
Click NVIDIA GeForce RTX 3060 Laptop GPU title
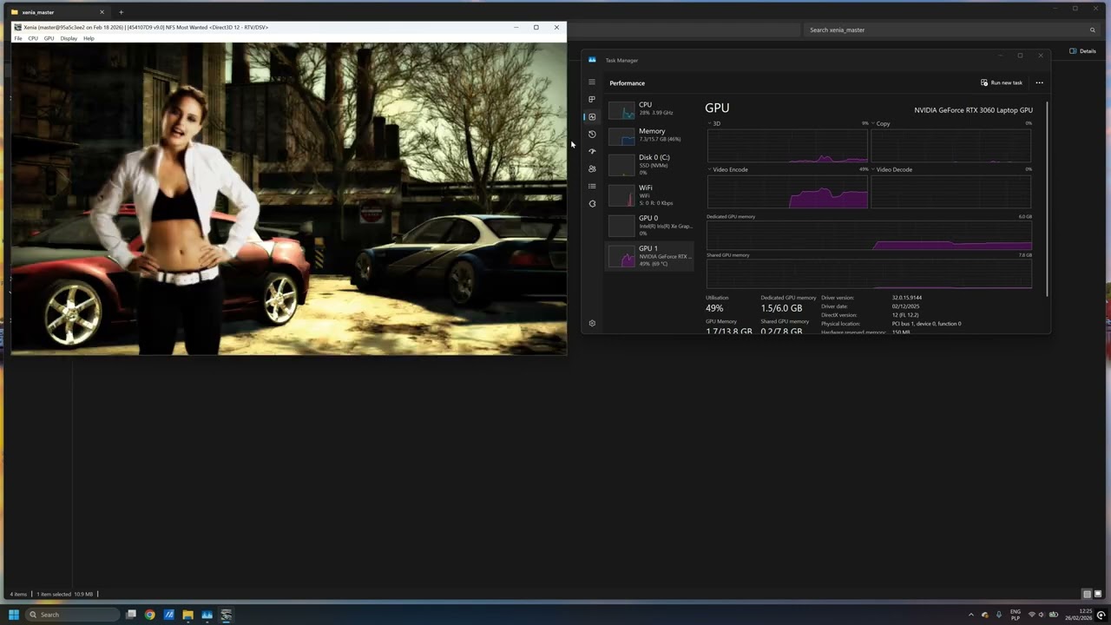point(973,110)
